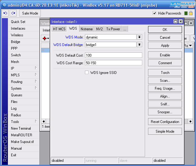Image resolution: width=196 pixels, height=166 pixels.
Task: Open the add-interface dropdown arrow
Action: pos(48,38)
